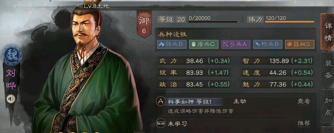334x133 pixels.
Task: Open 推荐 recommendations for unlearned skill
Action: coord(304,123)
